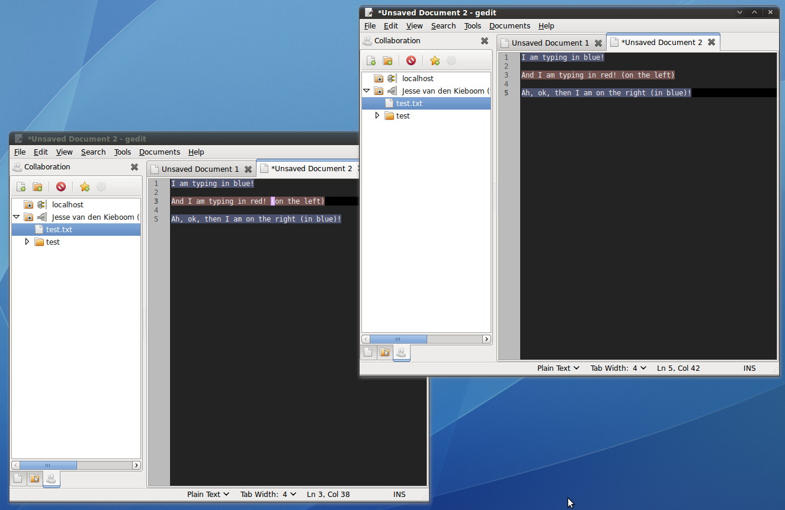Image resolution: width=785 pixels, height=510 pixels.
Task: Click horizontal scrollbar thumb in front window side panel
Action: 398,339
